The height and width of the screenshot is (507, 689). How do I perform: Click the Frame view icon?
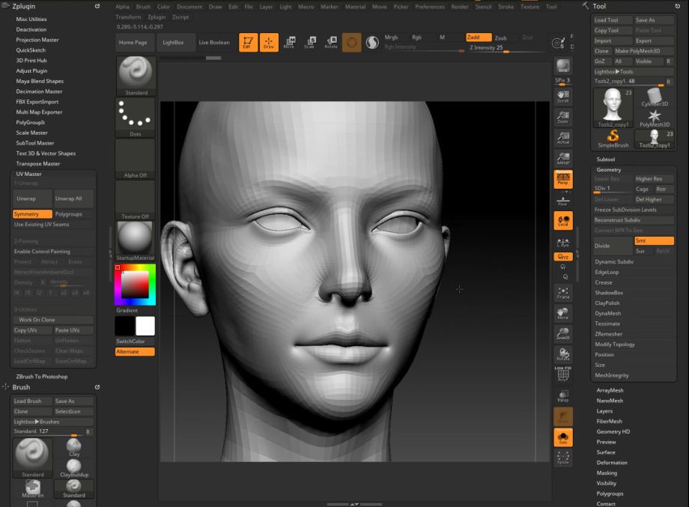point(562,293)
